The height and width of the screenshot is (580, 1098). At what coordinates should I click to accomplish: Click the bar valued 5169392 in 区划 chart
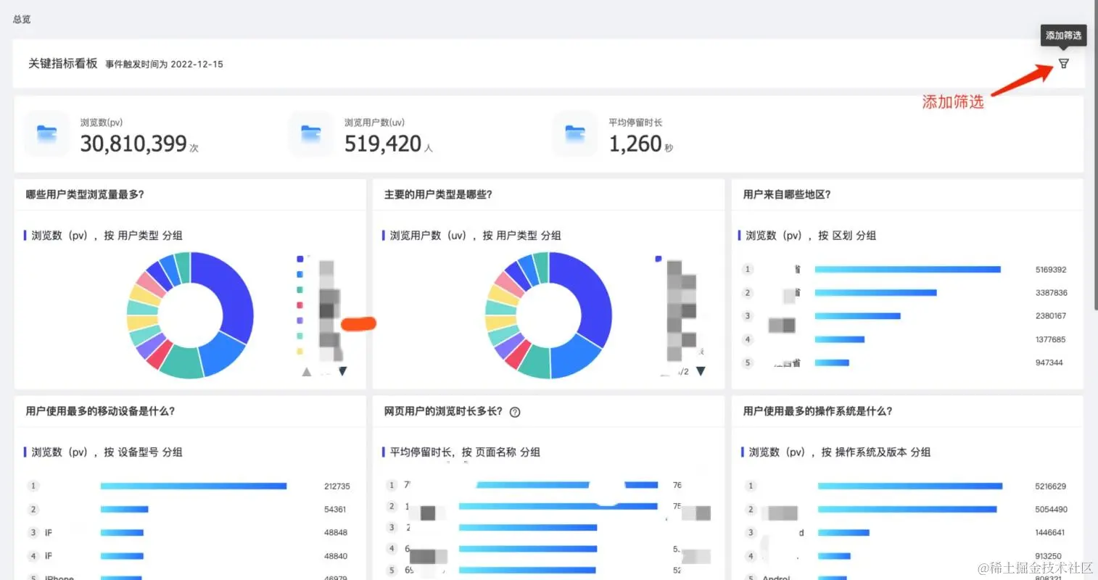point(907,270)
